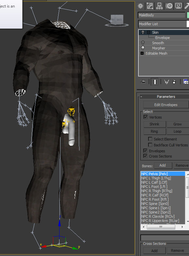This screenshot has width=189, height=256.
Task: Click the Bones Remove button
Action: point(181,166)
